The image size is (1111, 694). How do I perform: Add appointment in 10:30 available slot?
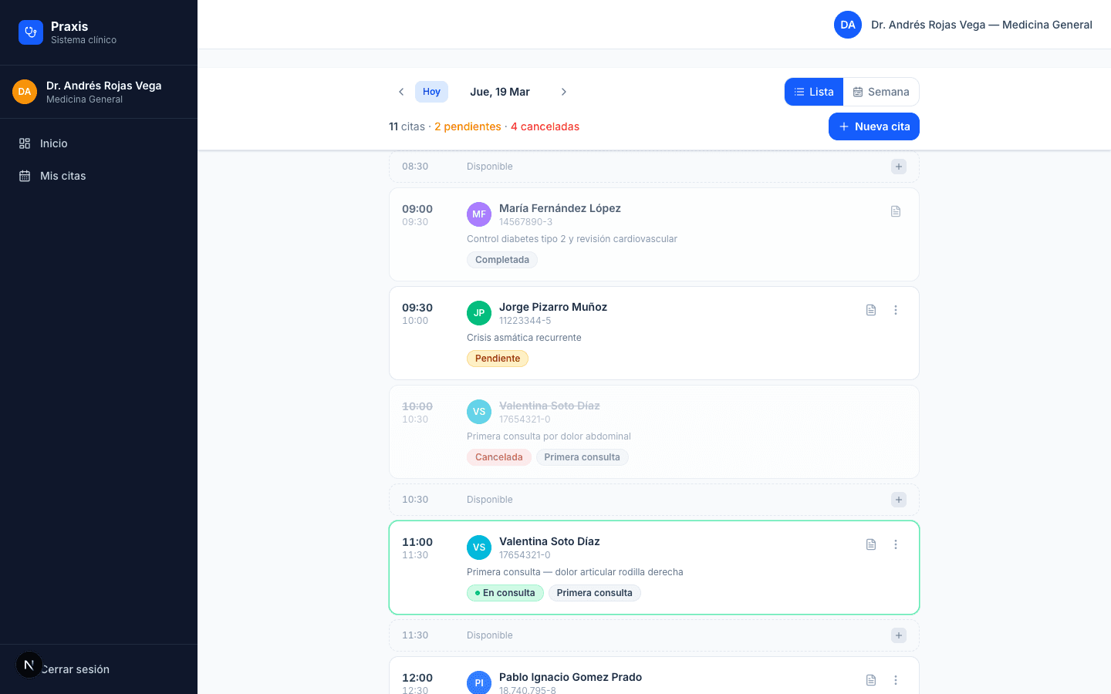(899, 500)
